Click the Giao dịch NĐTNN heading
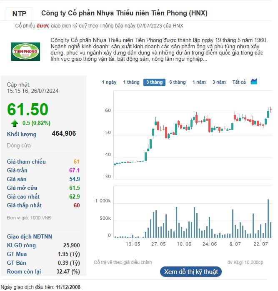 tap(30, 236)
